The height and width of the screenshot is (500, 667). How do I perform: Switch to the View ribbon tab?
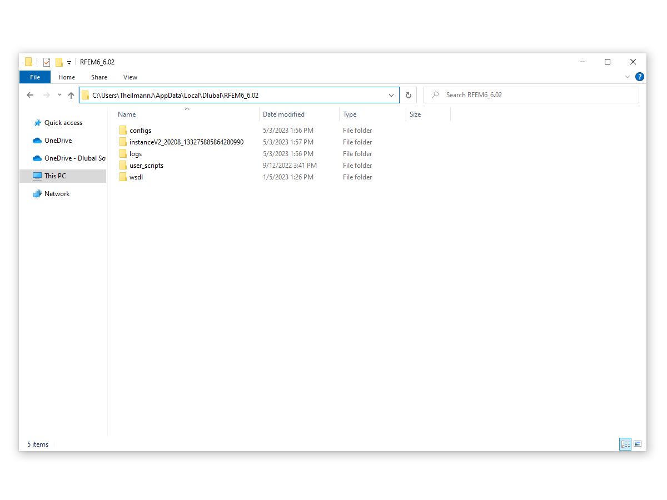point(130,77)
